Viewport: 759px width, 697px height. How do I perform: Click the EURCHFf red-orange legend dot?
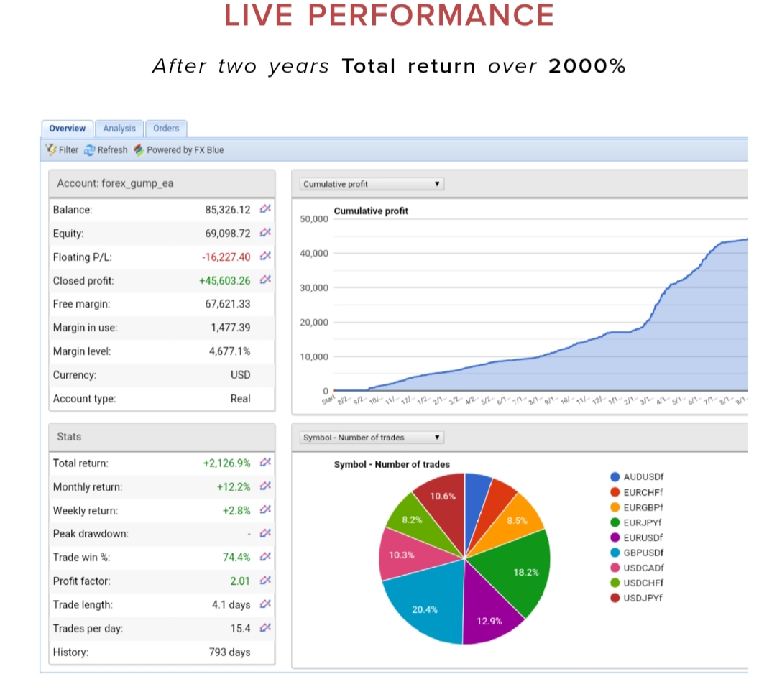pyautogui.click(x=615, y=492)
